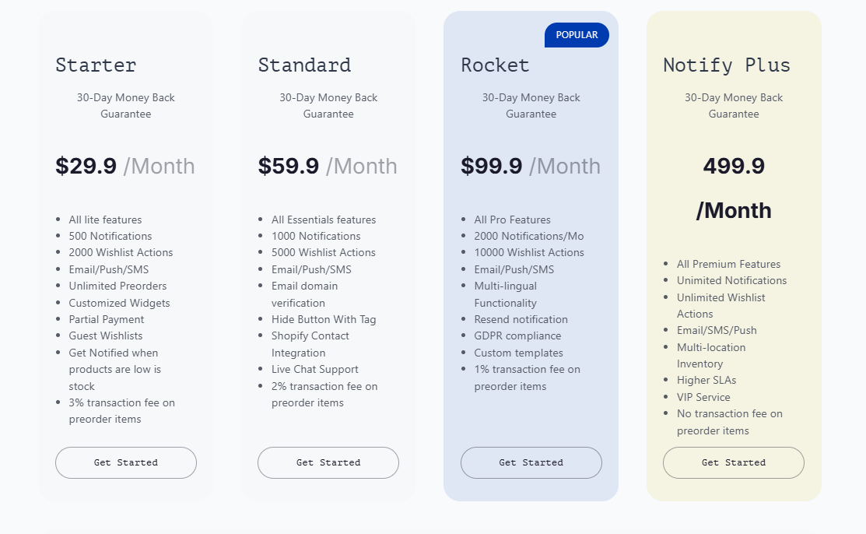This screenshot has width=866, height=534.
Task: Select Get Started for Notify Plus
Action: (x=733, y=462)
